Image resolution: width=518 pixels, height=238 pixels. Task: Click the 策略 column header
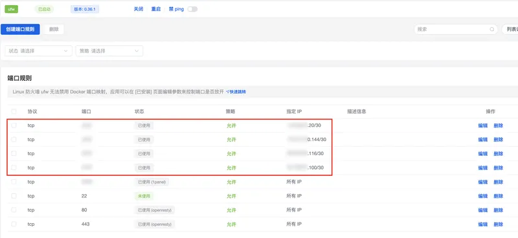[231, 112]
